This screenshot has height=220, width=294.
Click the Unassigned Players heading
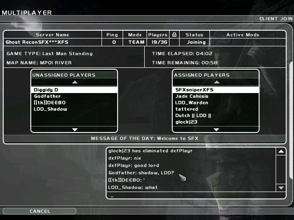point(64,75)
